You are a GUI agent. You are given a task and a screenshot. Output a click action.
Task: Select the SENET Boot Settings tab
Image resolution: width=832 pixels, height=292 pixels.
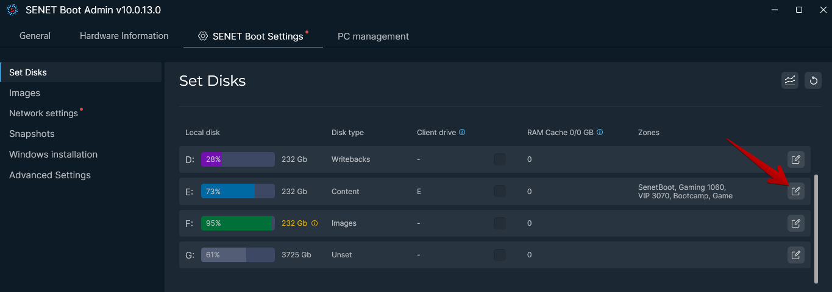[253, 36]
